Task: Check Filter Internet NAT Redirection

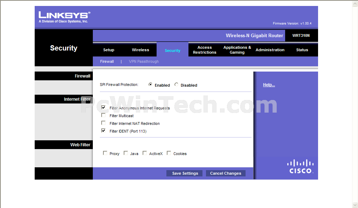Action: coord(103,123)
